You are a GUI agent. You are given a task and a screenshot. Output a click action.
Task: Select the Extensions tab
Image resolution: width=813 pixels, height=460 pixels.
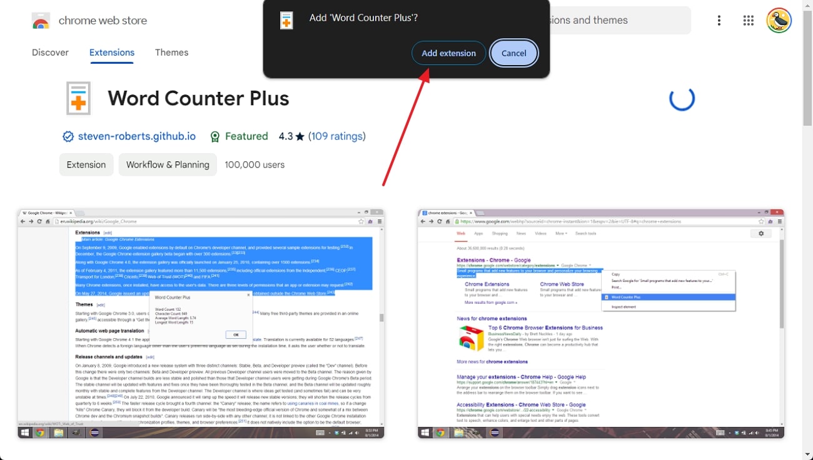coord(112,52)
